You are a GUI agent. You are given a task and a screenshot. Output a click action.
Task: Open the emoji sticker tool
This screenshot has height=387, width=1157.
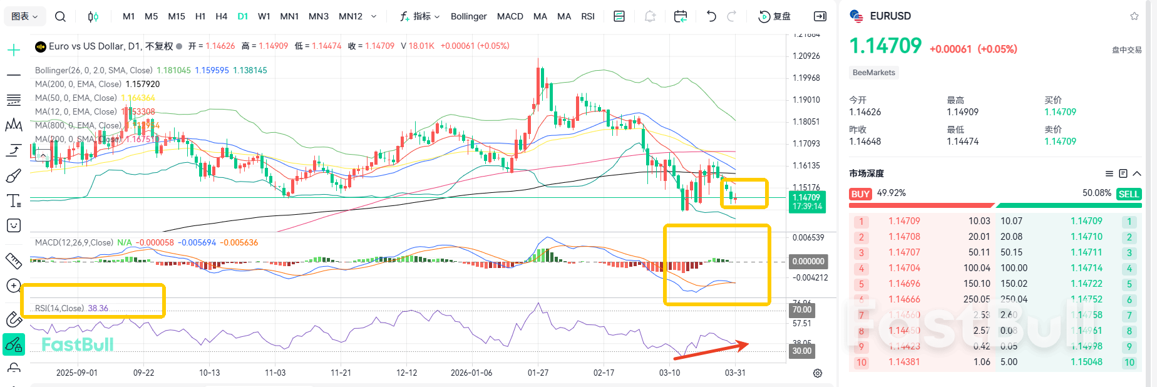[x=14, y=225]
